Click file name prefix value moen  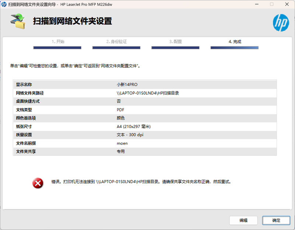(122, 143)
